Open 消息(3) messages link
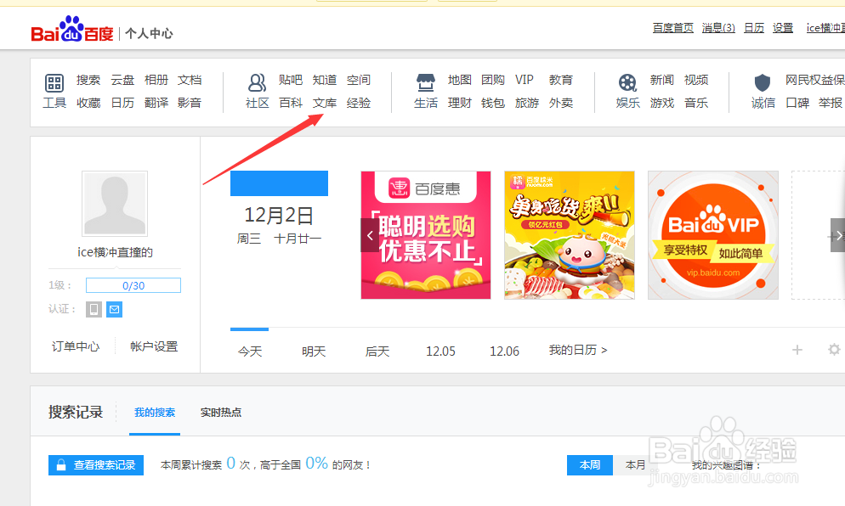Image resolution: width=845 pixels, height=506 pixels. click(718, 28)
